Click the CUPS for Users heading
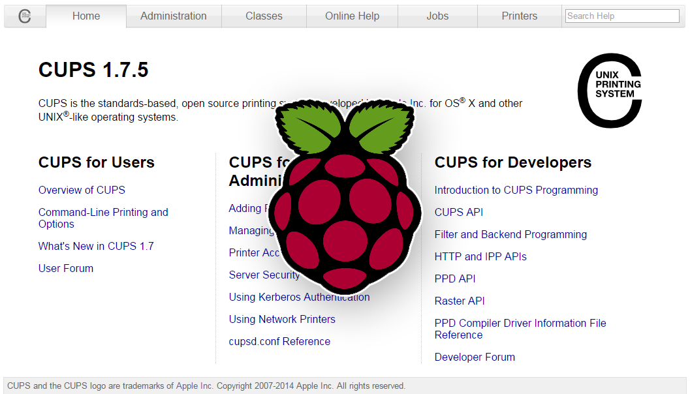690x394 pixels. (97, 162)
